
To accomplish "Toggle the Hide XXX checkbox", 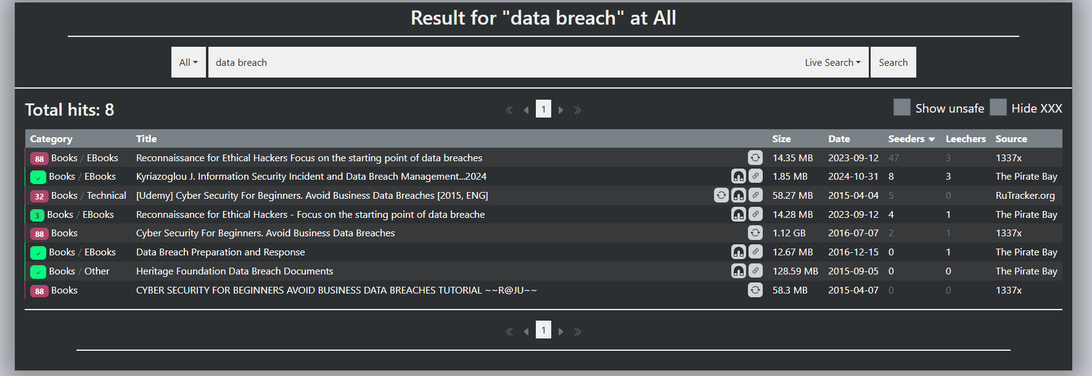I will coord(998,107).
